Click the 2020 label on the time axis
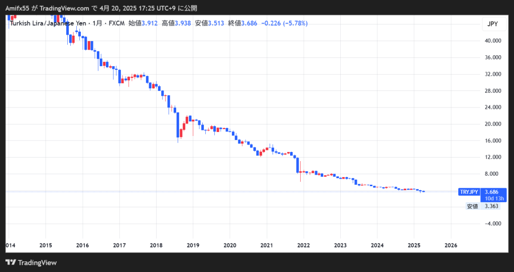Image resolution: width=514 pixels, height=272 pixels. click(229, 245)
